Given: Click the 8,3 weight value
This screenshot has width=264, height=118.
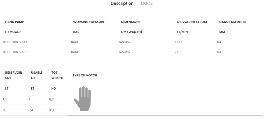Looking at the screenshot, I should tap(52, 99).
